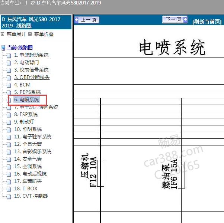
Task: Click the D-东风汽车-风光580-2017-2019 线路图 header
Action: pyautogui.click(x=36, y=22)
